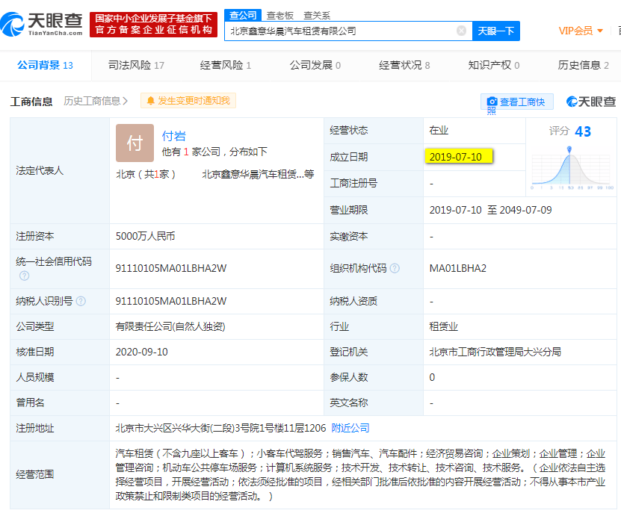Select the 查公司 search tab
The width and height of the screenshot is (621, 525).
pos(243,16)
